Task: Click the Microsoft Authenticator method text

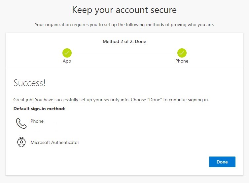Action: click(x=55, y=142)
